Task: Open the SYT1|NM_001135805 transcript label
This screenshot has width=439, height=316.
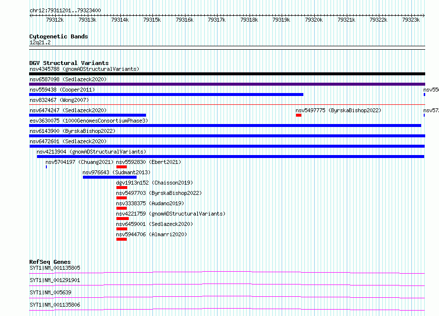Action: (55, 268)
